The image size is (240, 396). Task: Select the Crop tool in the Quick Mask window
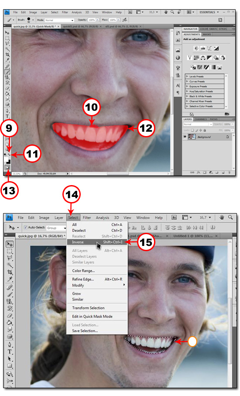(7, 55)
